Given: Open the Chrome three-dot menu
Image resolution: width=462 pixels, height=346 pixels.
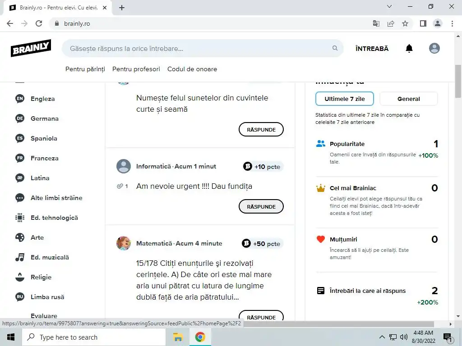Looking at the screenshot, I should [x=452, y=23].
